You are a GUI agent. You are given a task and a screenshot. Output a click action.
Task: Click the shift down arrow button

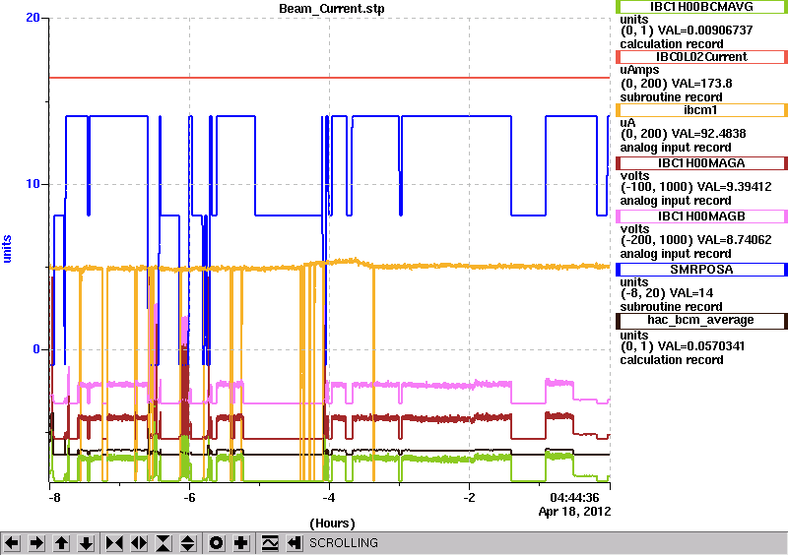click(86, 543)
